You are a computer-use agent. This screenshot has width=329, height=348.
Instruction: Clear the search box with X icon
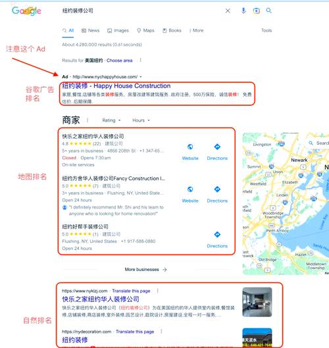pyautogui.click(x=228, y=11)
